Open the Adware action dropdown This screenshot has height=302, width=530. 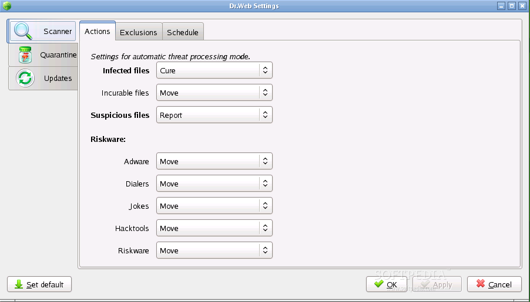214,161
